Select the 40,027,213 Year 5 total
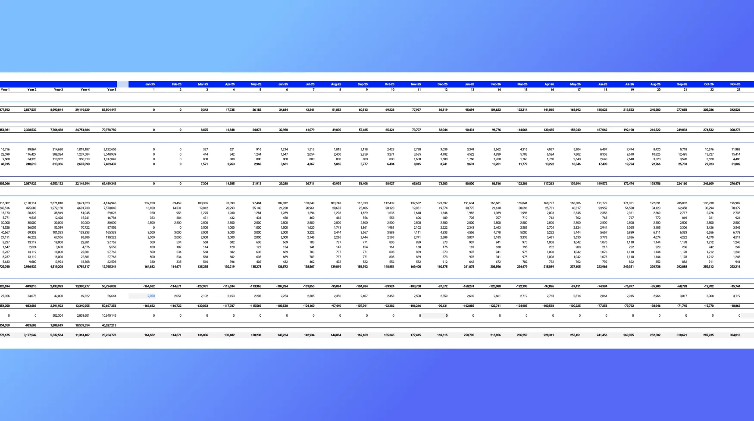This screenshot has width=754, height=421. (x=109, y=325)
